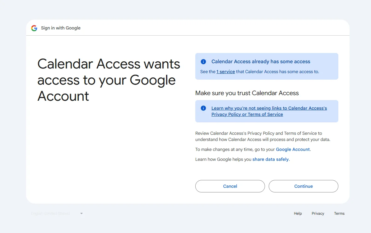
Task: Open the Privacy footer link
Action: coord(318,213)
